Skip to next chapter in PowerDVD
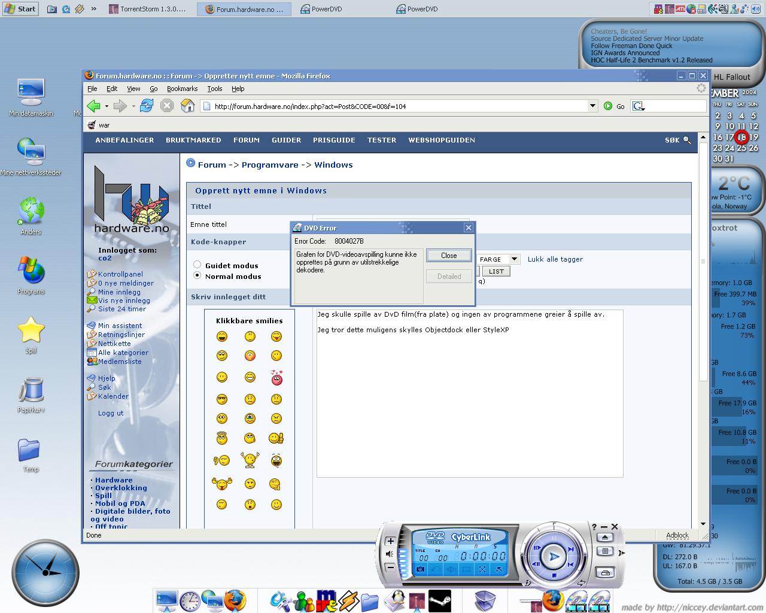This screenshot has height=613, width=766. click(x=570, y=549)
